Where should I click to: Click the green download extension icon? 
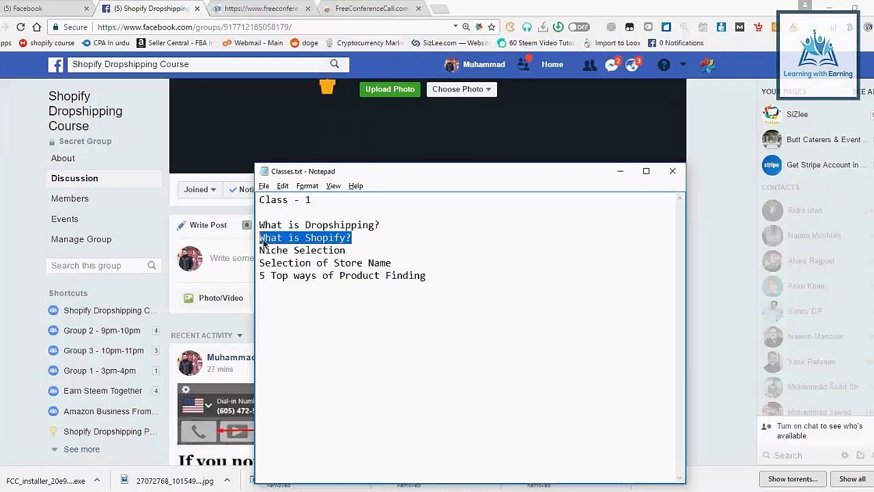558,27
